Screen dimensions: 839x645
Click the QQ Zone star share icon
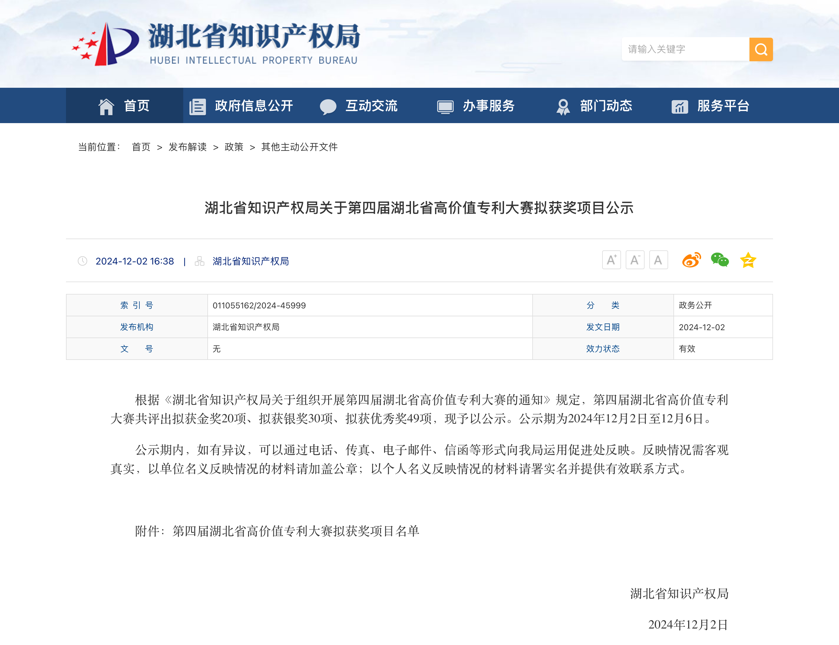coord(748,260)
